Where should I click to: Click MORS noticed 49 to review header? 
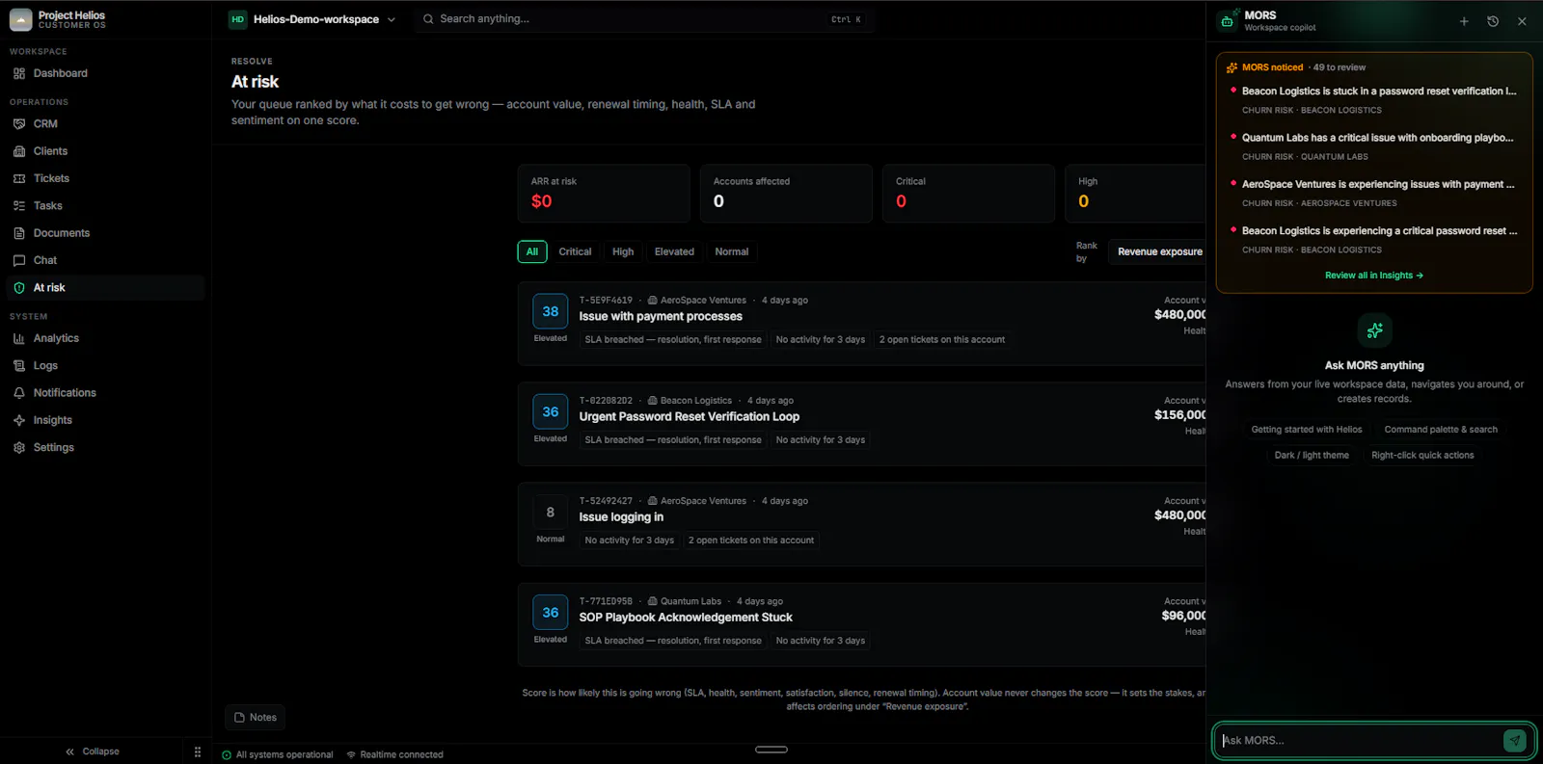1296,67
